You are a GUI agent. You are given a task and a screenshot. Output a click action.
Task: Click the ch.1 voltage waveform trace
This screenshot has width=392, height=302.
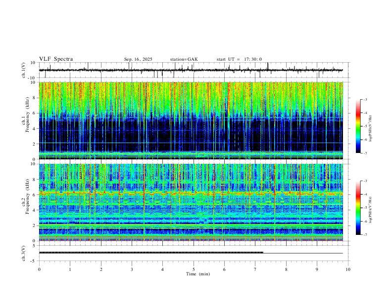coord(191,70)
